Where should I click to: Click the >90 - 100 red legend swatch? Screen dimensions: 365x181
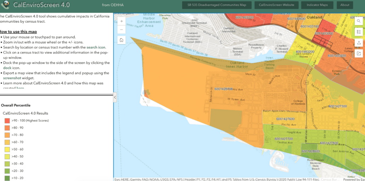click(7, 120)
